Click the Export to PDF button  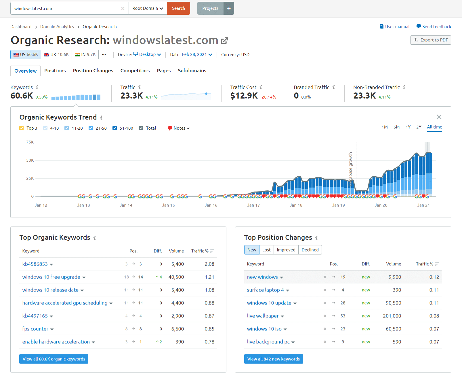point(431,40)
